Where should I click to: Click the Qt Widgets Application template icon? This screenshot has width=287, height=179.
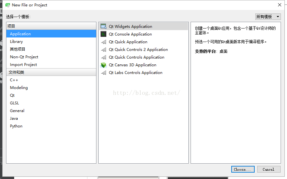tap(103, 26)
